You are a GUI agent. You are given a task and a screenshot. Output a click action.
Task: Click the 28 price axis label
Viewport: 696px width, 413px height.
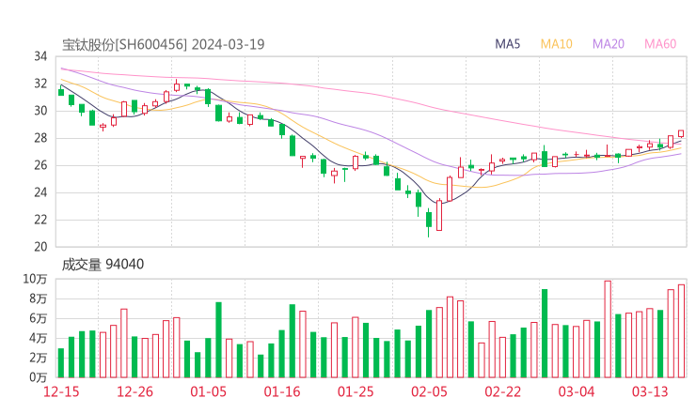coord(40,138)
